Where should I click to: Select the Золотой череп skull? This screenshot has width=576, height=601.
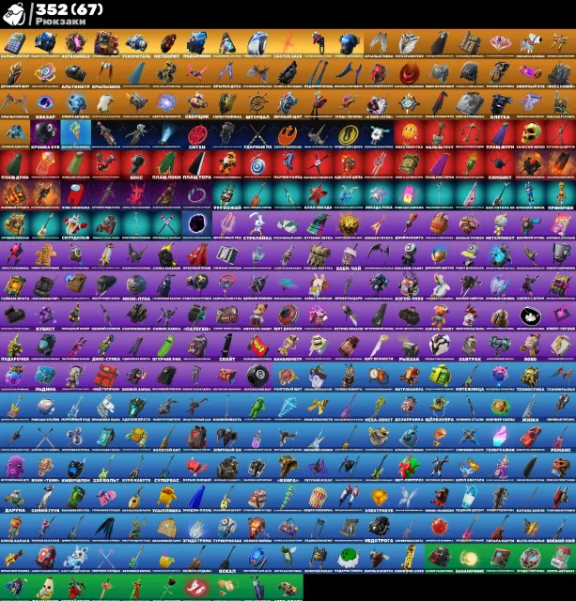click(530, 134)
